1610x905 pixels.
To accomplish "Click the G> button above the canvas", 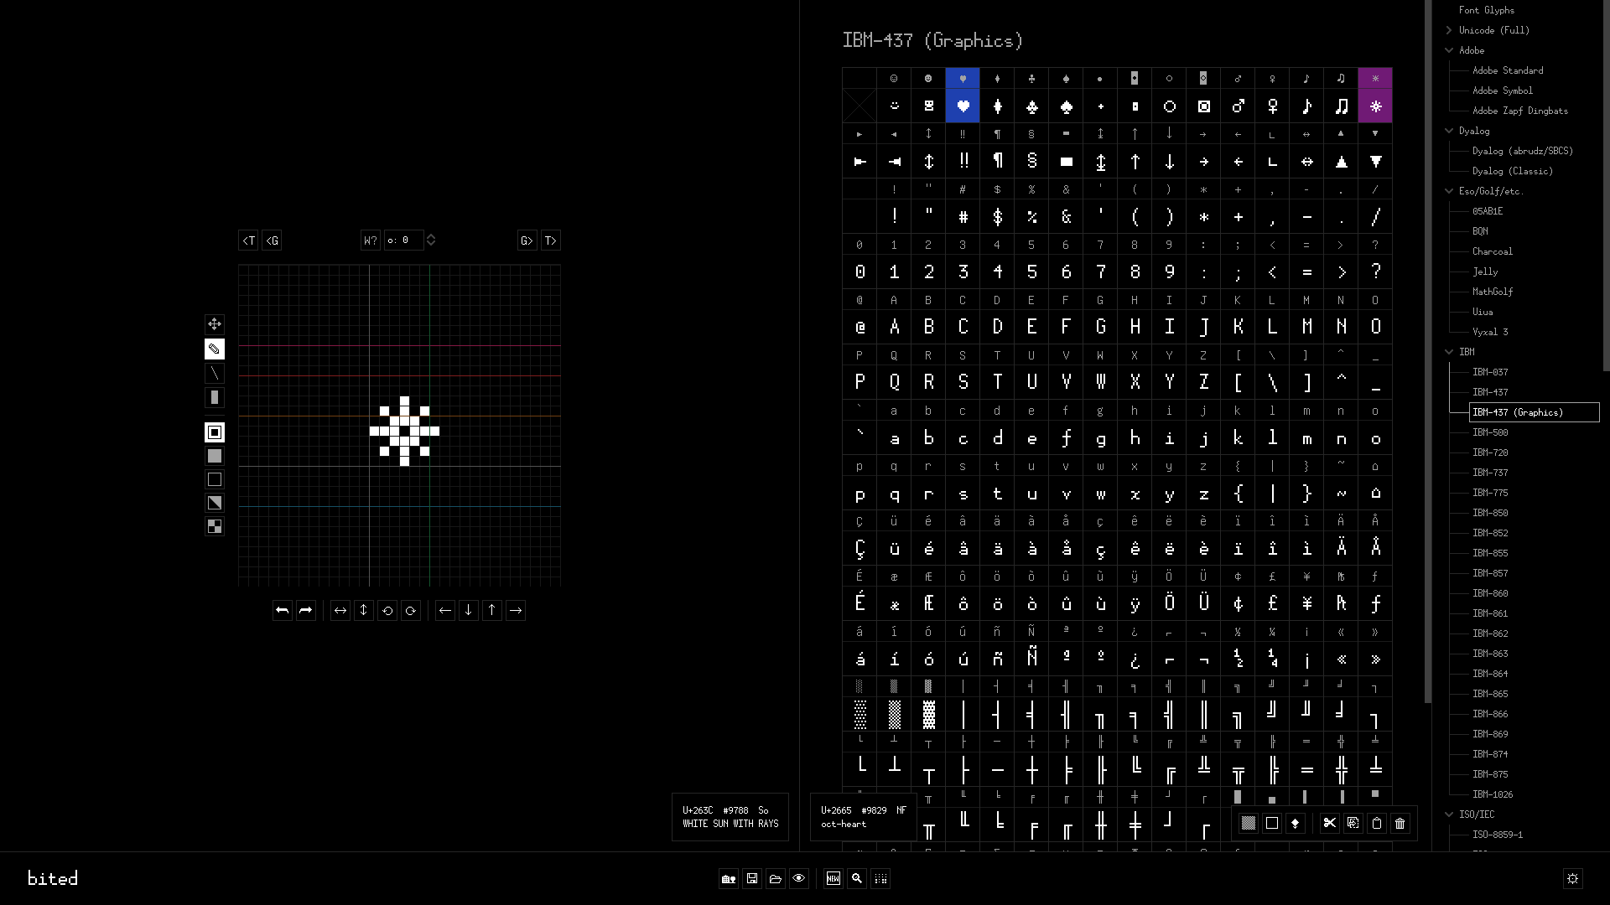I will pos(527,240).
